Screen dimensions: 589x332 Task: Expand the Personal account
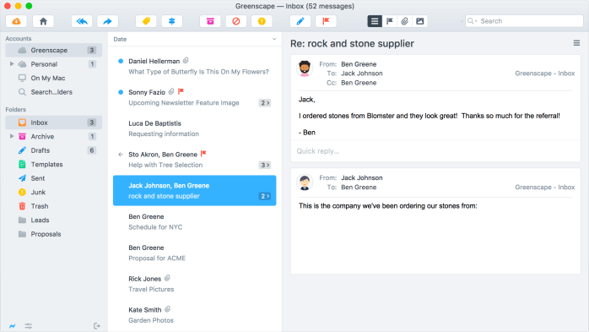[x=12, y=64]
